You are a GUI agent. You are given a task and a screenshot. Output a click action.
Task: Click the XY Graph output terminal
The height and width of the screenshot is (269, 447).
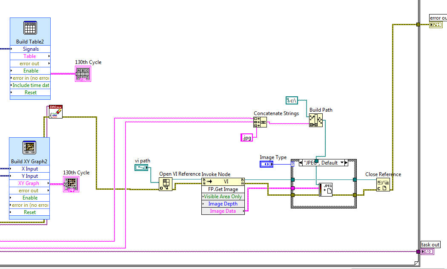click(x=29, y=183)
